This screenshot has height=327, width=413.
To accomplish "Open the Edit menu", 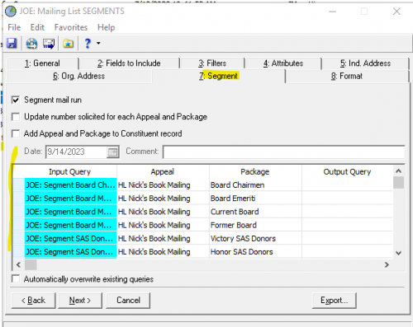I will 37,27.
